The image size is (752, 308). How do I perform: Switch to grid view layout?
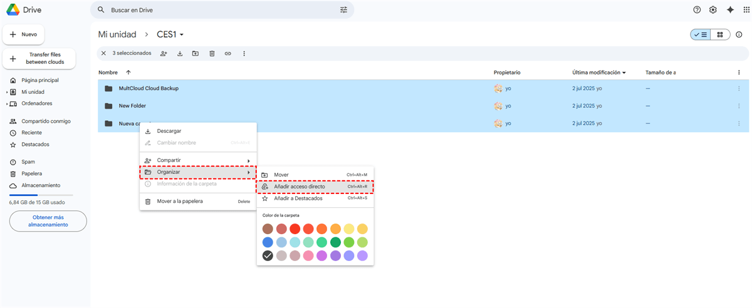pos(720,34)
